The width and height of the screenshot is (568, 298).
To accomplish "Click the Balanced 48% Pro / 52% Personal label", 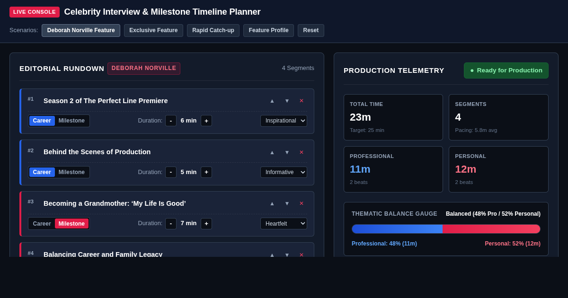I will 493,214.
